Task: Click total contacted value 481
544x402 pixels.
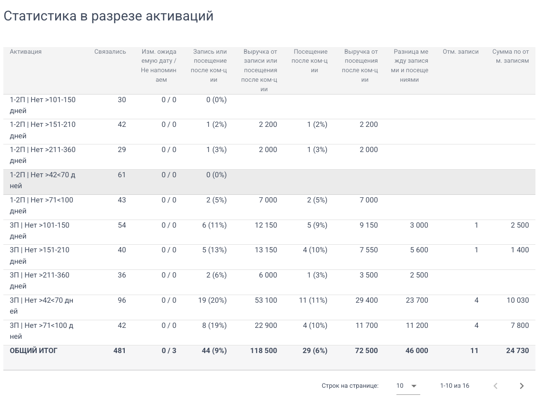Action: pyautogui.click(x=119, y=350)
